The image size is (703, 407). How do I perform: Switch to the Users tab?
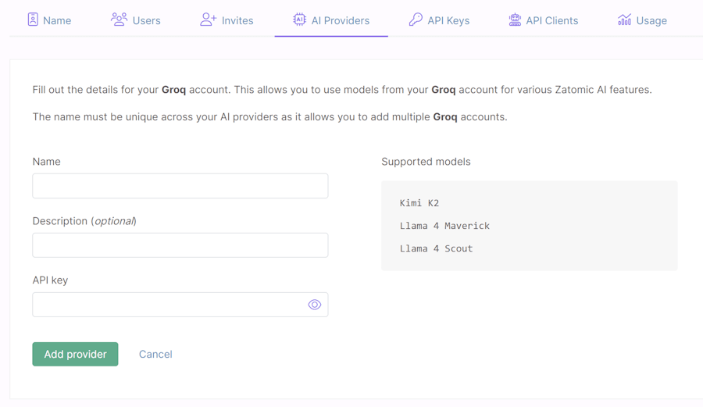pos(135,20)
